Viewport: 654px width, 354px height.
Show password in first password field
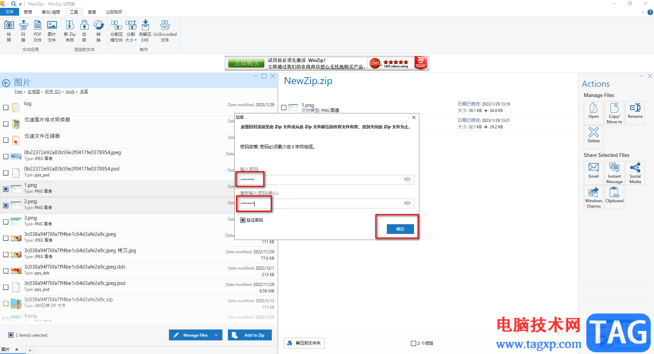pyautogui.click(x=407, y=179)
